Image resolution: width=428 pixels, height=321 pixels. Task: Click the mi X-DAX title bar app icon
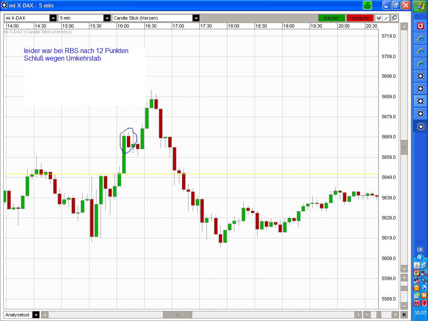coord(4,5)
